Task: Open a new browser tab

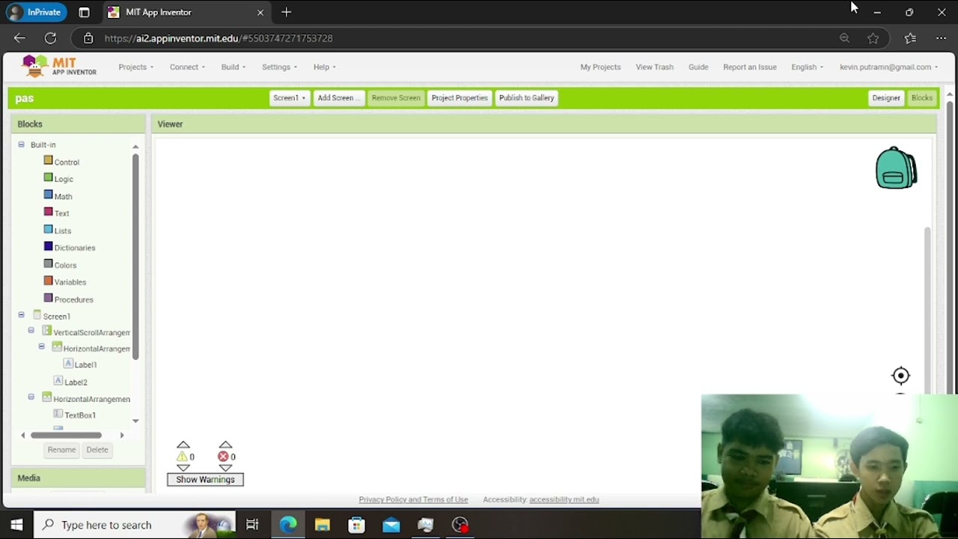Action: point(286,12)
